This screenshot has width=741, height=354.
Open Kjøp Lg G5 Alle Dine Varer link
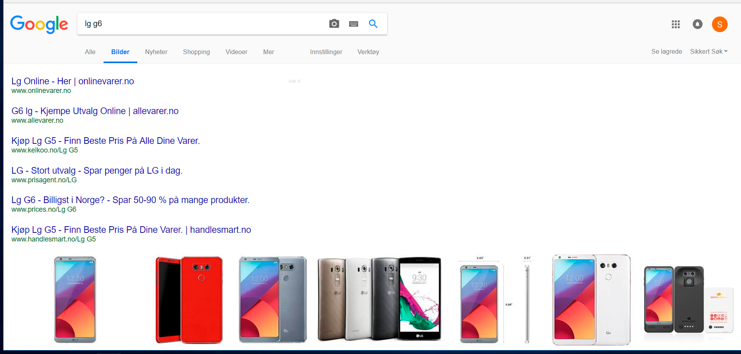(106, 141)
